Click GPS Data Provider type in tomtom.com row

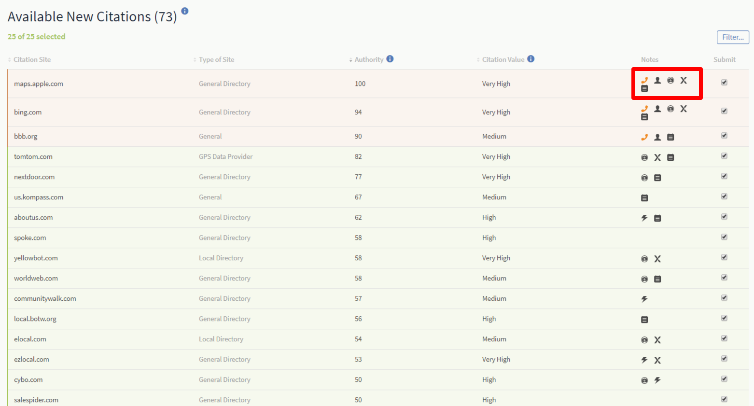click(x=226, y=156)
